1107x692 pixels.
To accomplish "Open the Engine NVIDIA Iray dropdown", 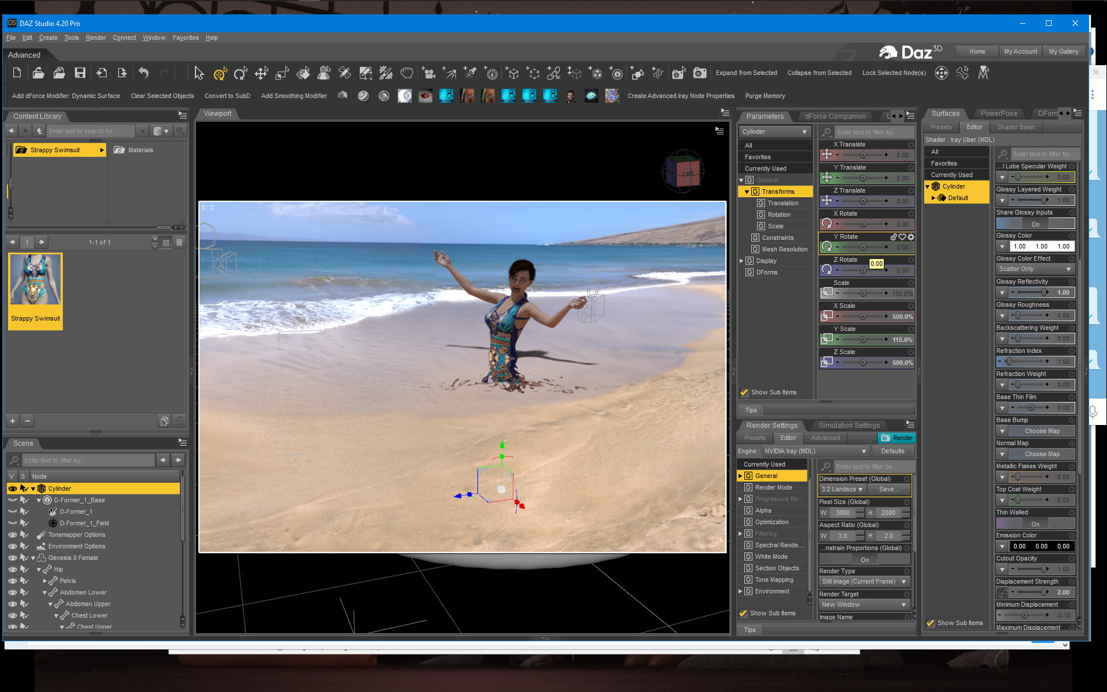I will pyautogui.click(x=815, y=451).
